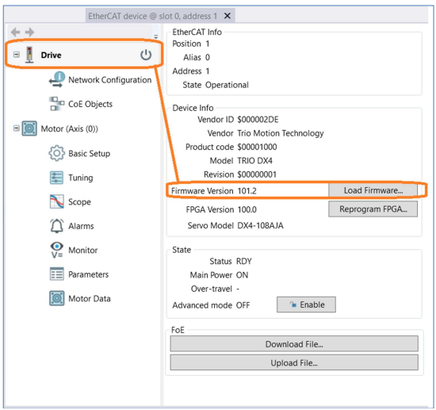Viewport: 436px width, 410px height.
Task: Go to the Tuning page
Action: 81,178
